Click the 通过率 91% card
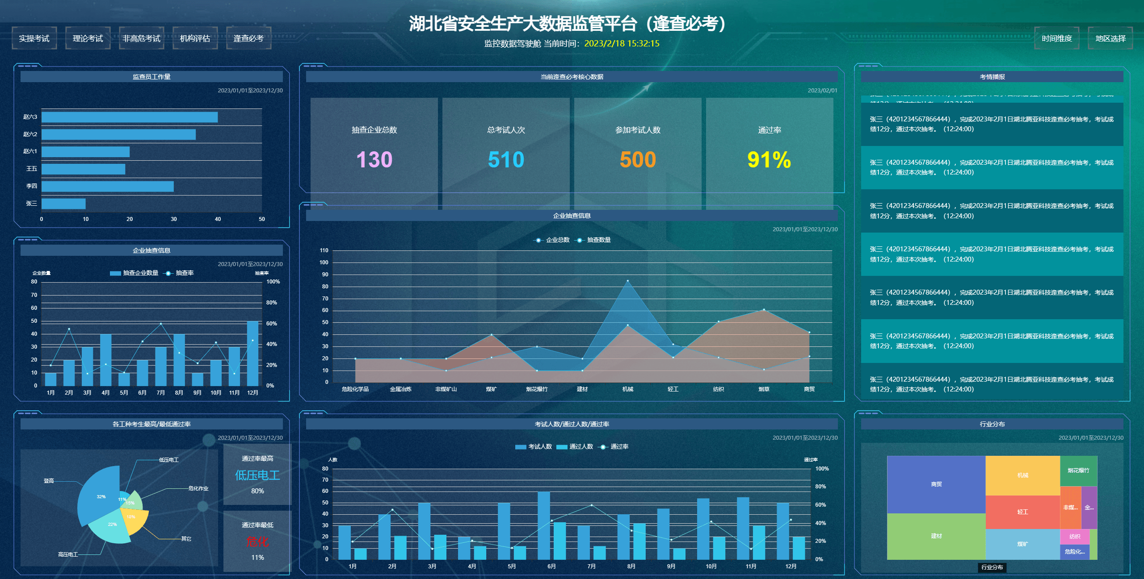 pos(770,154)
